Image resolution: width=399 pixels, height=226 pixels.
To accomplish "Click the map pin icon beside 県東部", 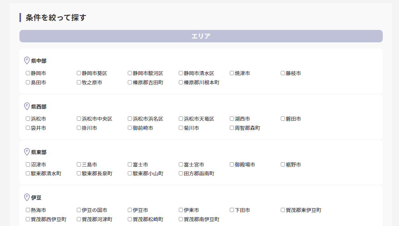I will pyautogui.click(x=27, y=152).
